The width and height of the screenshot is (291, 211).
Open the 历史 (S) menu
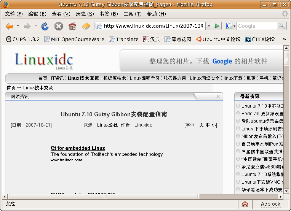(85, 14)
